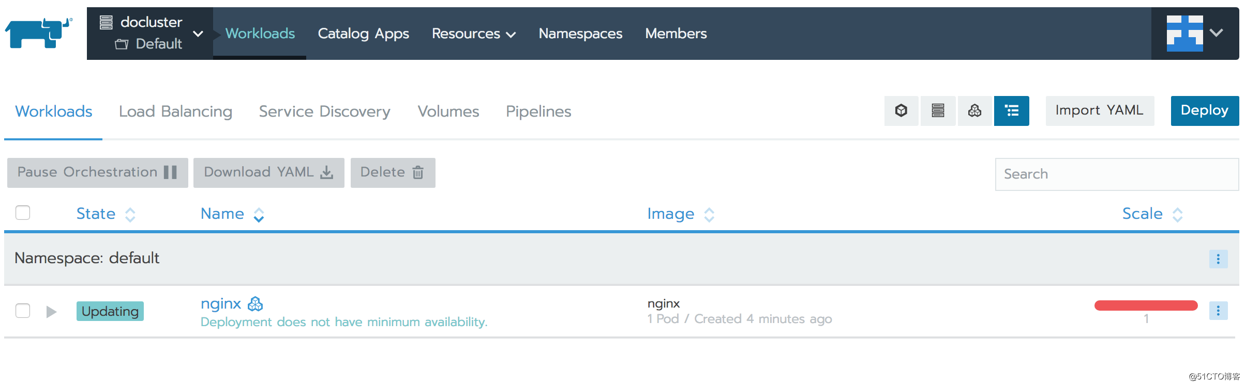1245x386 pixels.
Task: Switch to the Volumes tab
Action: 448,111
